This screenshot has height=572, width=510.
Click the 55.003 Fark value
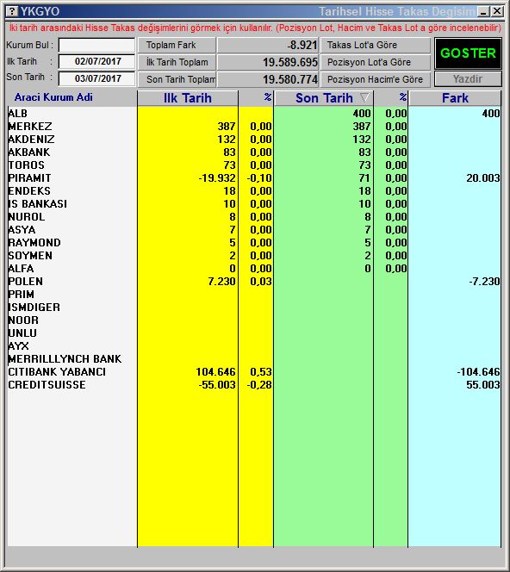pyautogui.click(x=483, y=385)
